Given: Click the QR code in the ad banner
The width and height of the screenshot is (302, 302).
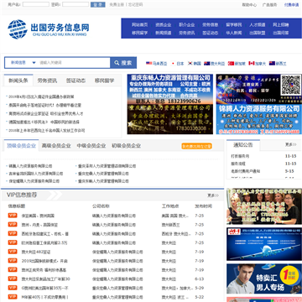Looking at the screenshot, I should 291,85.
